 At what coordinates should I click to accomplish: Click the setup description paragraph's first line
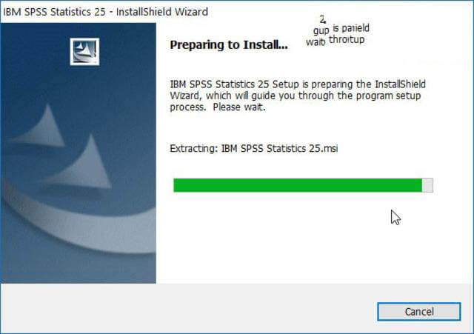[x=298, y=84]
